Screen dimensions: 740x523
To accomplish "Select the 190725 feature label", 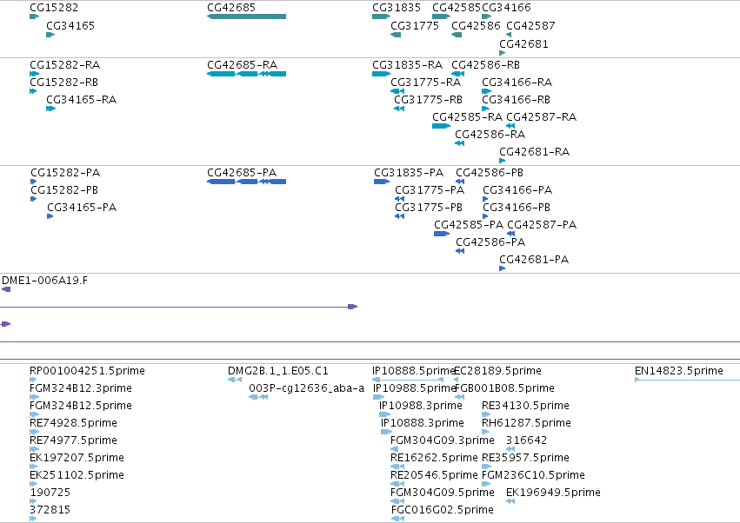I will 50,493.
